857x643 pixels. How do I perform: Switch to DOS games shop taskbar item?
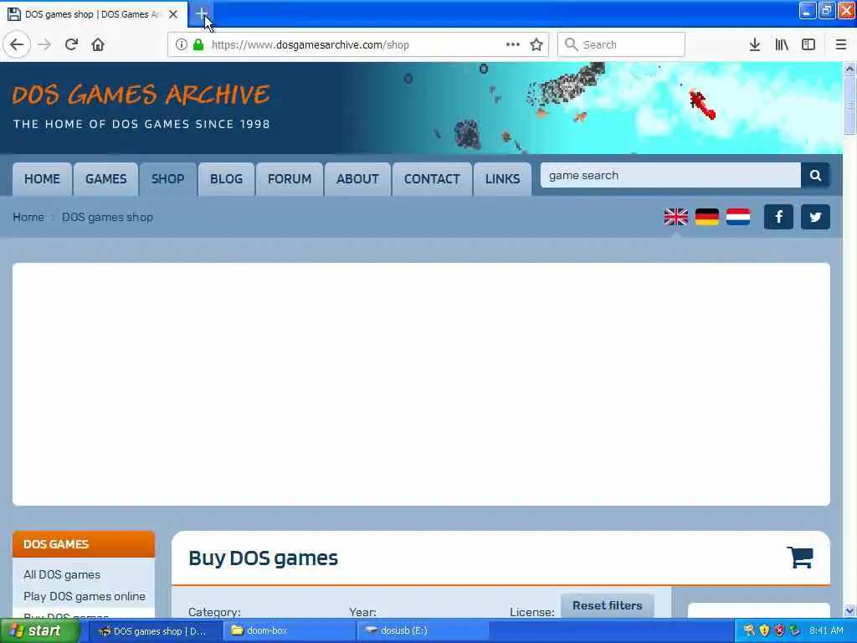pos(154,631)
